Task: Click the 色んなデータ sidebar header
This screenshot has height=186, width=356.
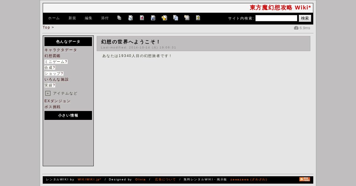Action: pos(68,42)
